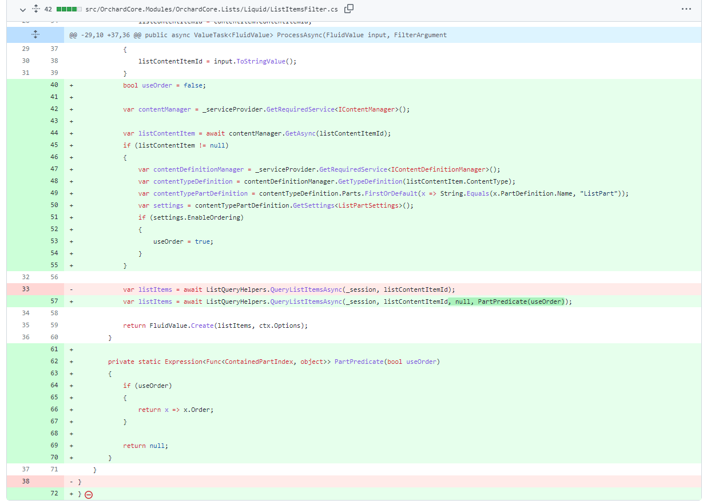Click the 42 changes count
The width and height of the screenshot is (707, 504).
click(48, 10)
